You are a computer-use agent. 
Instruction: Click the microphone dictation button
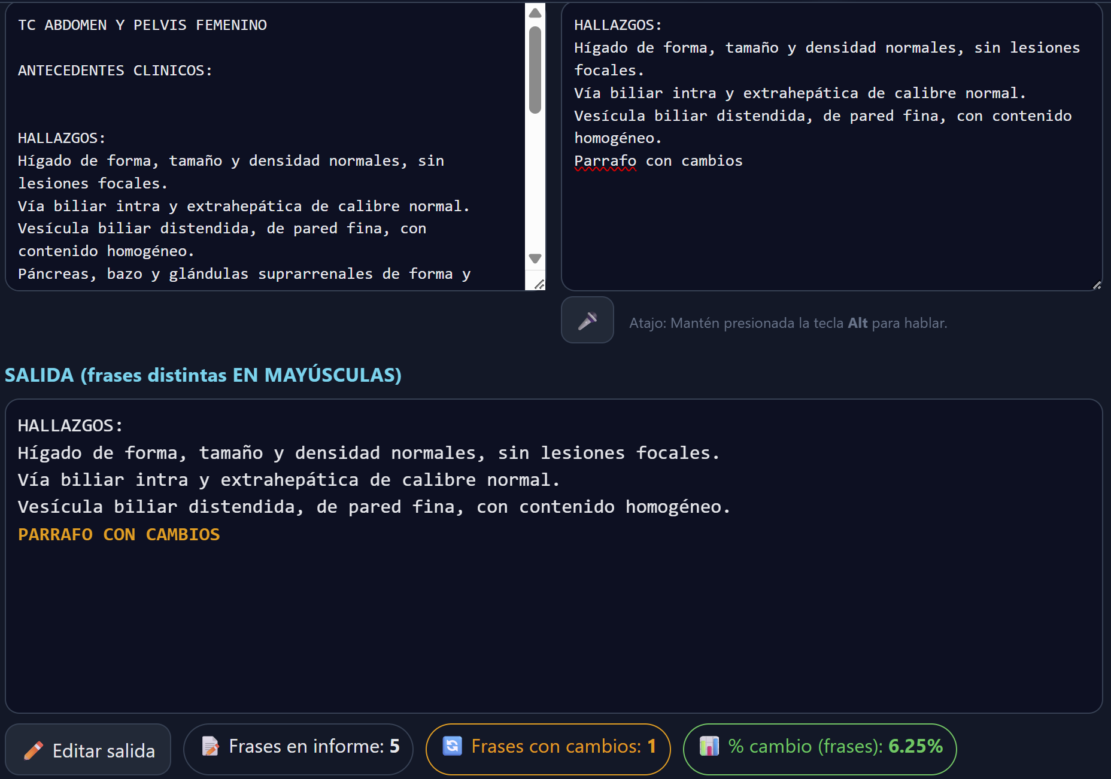click(587, 321)
